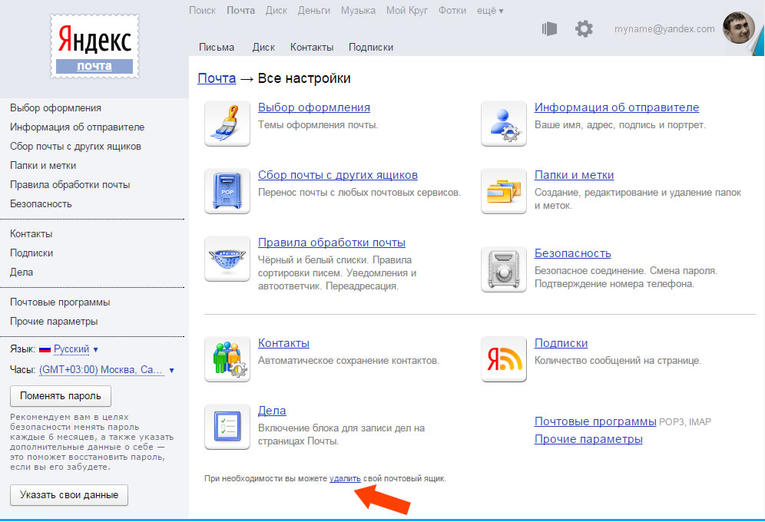Screen dimensions: 765x522
Task: Open Поиск in top services bar
Action: [202, 10]
